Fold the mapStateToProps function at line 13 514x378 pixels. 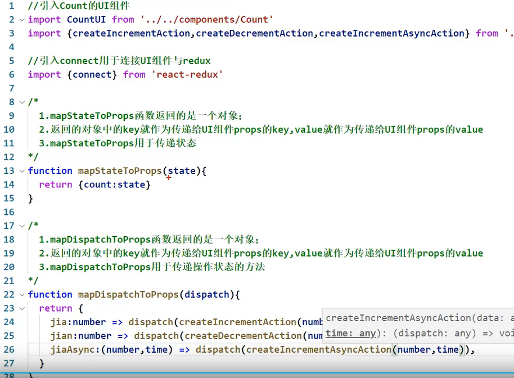pyautogui.click(x=22, y=171)
